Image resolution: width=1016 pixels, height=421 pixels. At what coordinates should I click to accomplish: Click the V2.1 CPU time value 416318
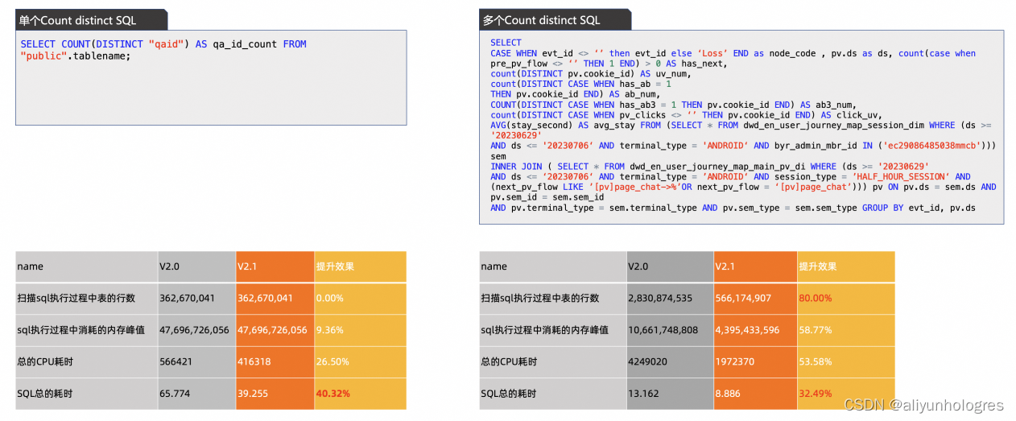point(275,362)
